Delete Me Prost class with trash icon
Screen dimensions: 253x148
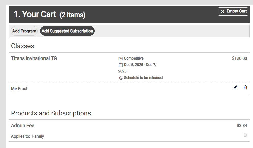click(245, 87)
